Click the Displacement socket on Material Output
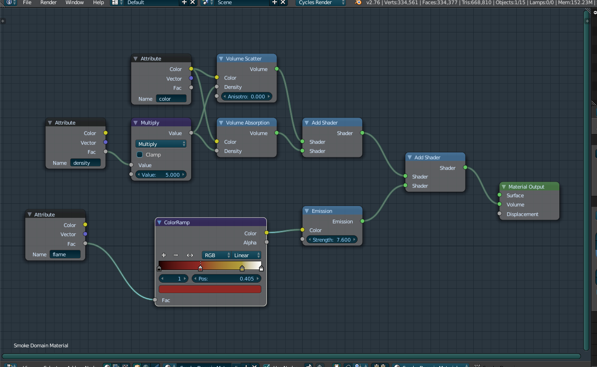The image size is (597, 367). 499,214
